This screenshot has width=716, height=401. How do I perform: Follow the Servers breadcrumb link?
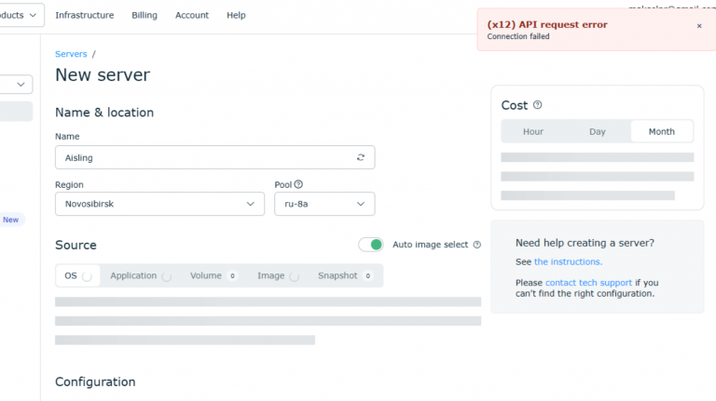pyautogui.click(x=71, y=54)
